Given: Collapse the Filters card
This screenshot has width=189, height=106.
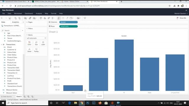Looking at the screenshot, I should (x=27, y=29).
